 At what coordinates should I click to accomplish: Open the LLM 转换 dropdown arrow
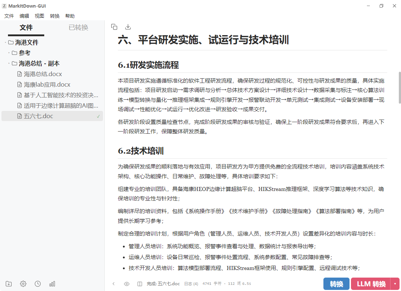click(x=395, y=284)
